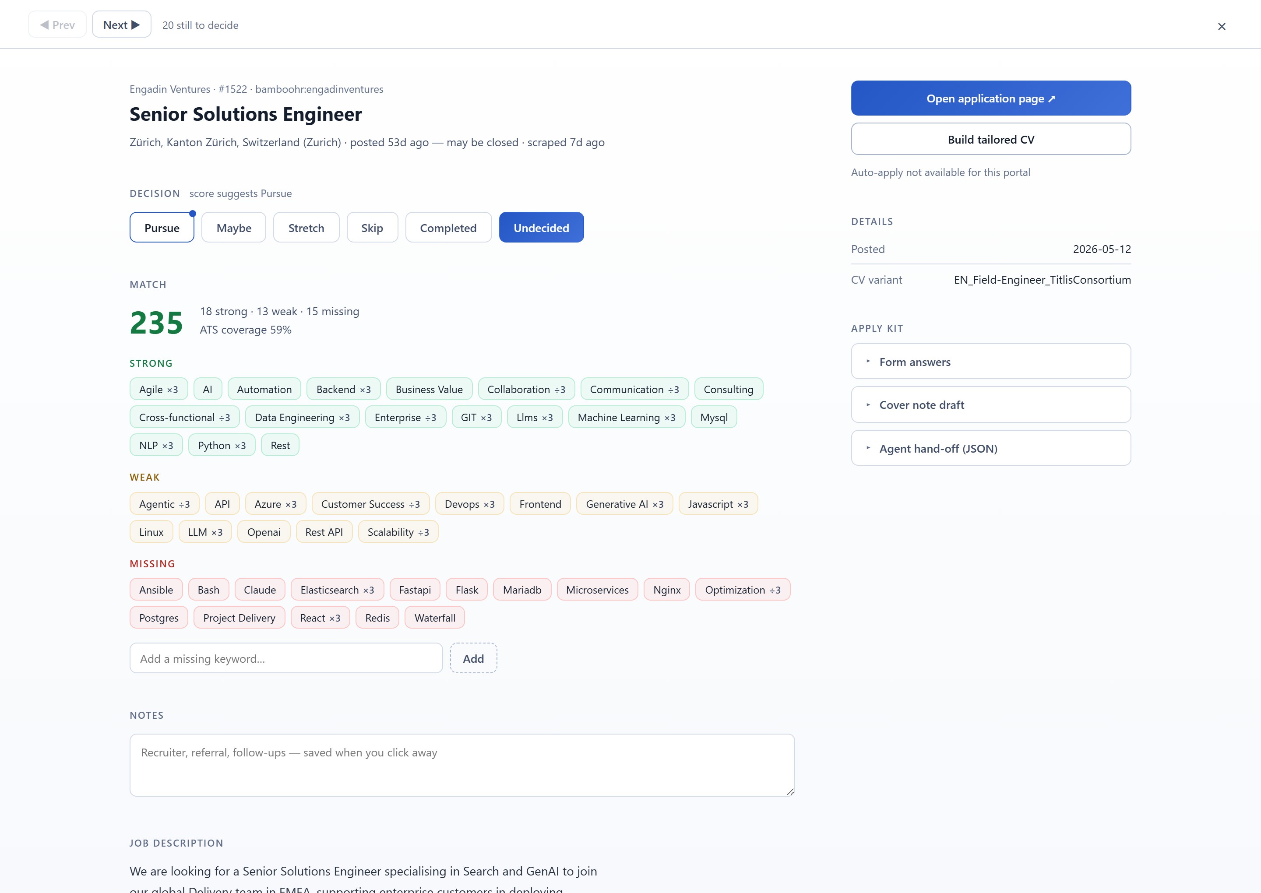Click the GIT ×3 keyword chip
Image resolution: width=1261 pixels, height=893 pixels.
(476, 417)
